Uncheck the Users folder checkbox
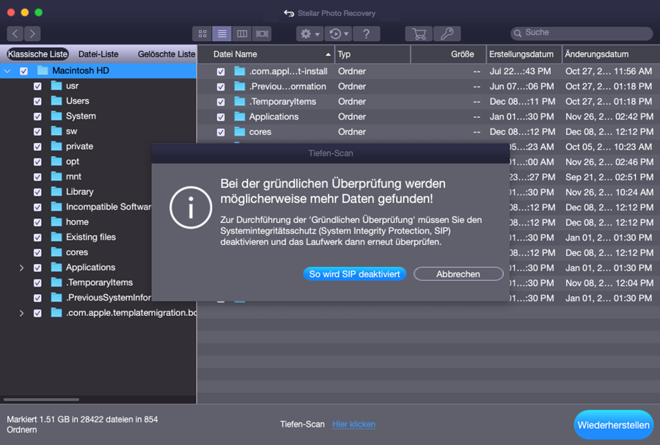Image resolution: width=660 pixels, height=445 pixels. point(37,101)
